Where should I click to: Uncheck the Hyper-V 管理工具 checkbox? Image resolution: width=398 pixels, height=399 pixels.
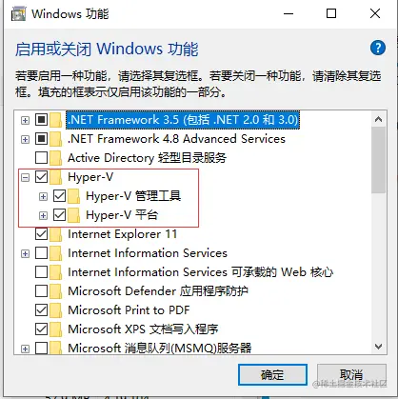59,196
